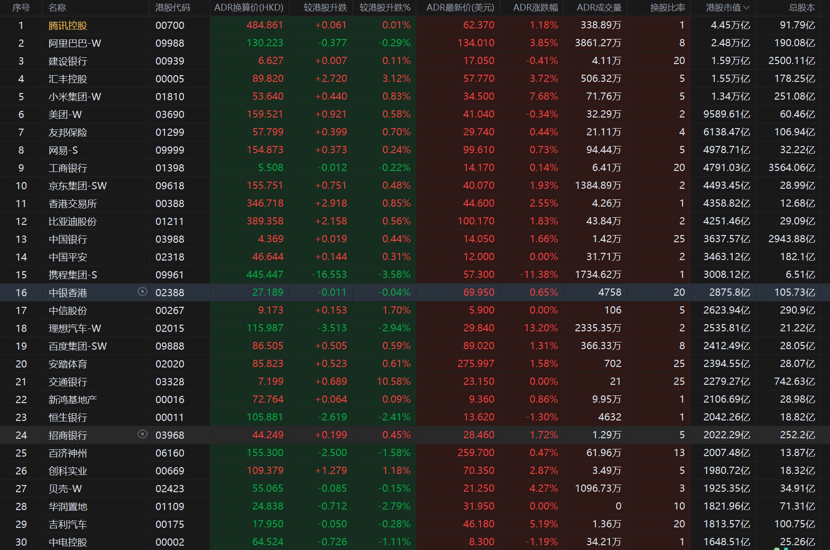Sort by 较港股升跌 column header

pyautogui.click(x=325, y=8)
